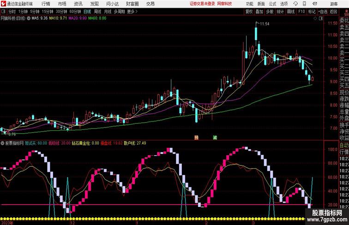The height and width of the screenshot is (225, 349).
Task: Click the 2023年 timeline label
Action: point(6,223)
